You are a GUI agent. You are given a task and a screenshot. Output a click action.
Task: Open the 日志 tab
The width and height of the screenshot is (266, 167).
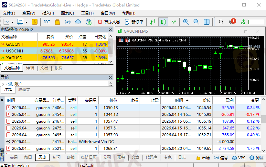click(182, 157)
